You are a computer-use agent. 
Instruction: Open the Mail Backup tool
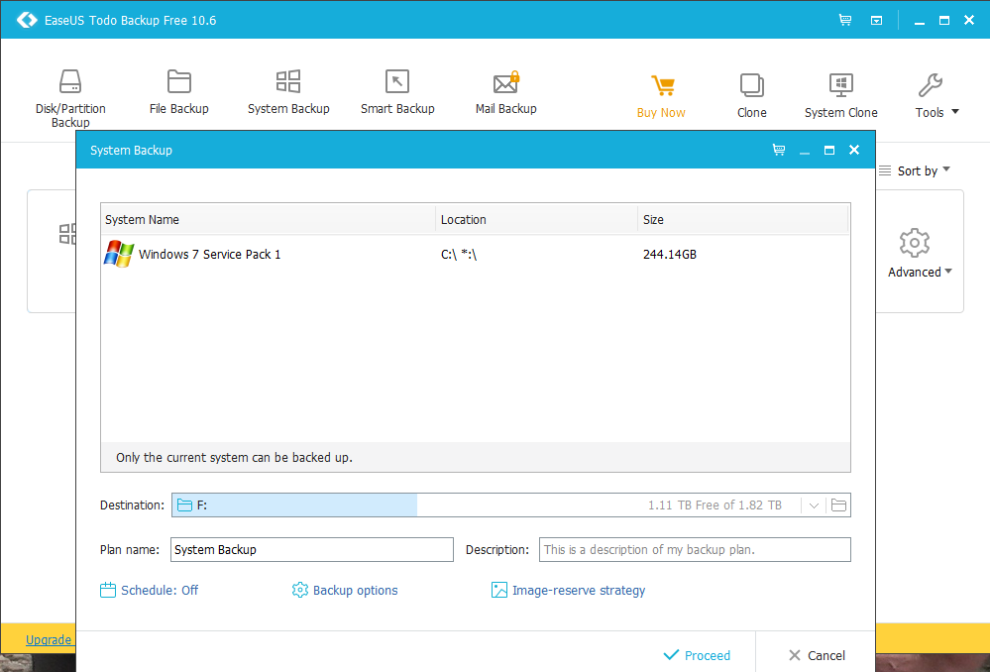[x=505, y=93]
